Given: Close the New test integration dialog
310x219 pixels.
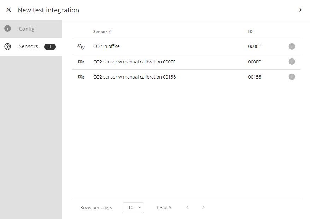Looking at the screenshot, I should [9, 10].
